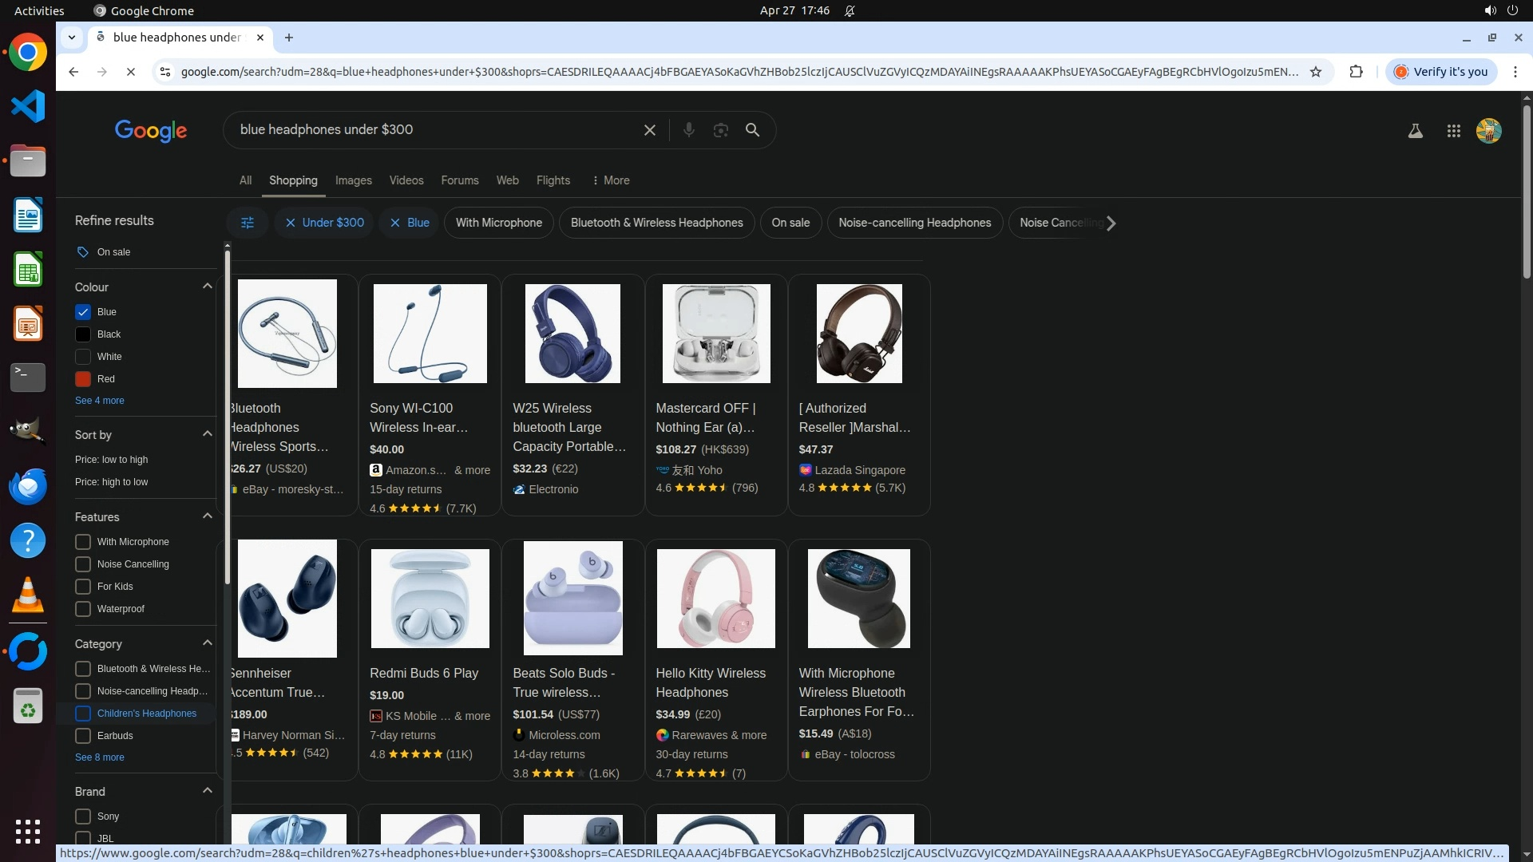The width and height of the screenshot is (1533, 862).
Task: Collapse the Colour filter section
Action: point(208,287)
